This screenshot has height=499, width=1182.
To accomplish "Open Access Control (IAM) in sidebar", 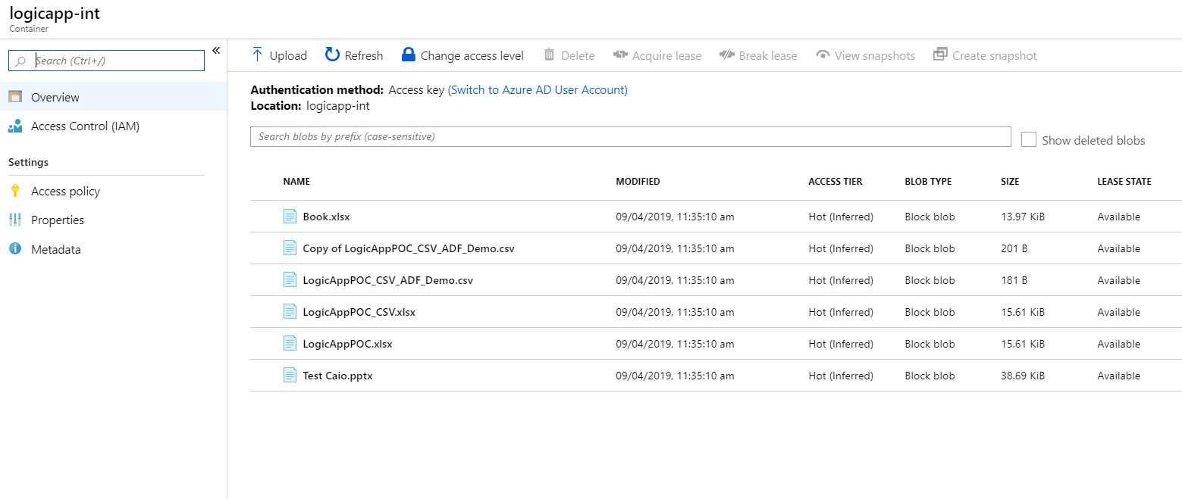I will tap(85, 126).
